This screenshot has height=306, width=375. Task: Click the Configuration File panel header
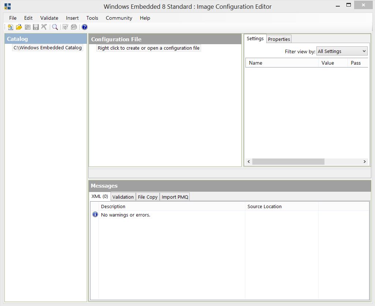(165, 39)
